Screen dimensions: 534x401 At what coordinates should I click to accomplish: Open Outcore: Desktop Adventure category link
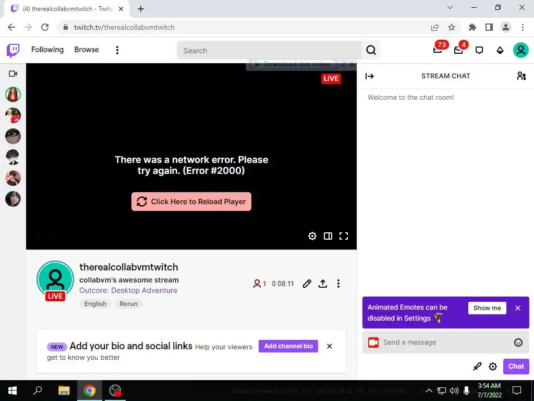point(128,290)
